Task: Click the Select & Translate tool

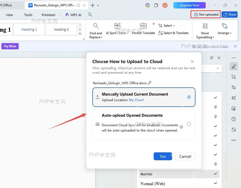Action: click(174, 33)
